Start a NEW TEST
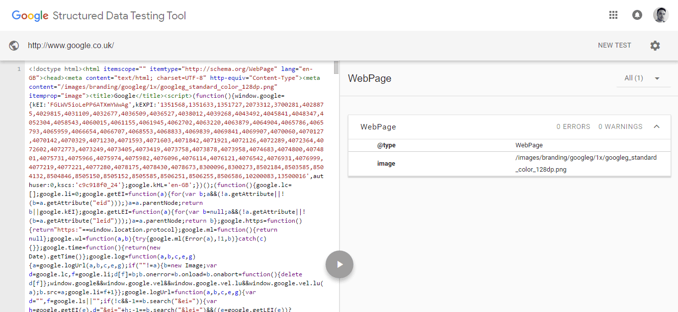Image resolution: width=678 pixels, height=312 pixels. click(x=614, y=45)
